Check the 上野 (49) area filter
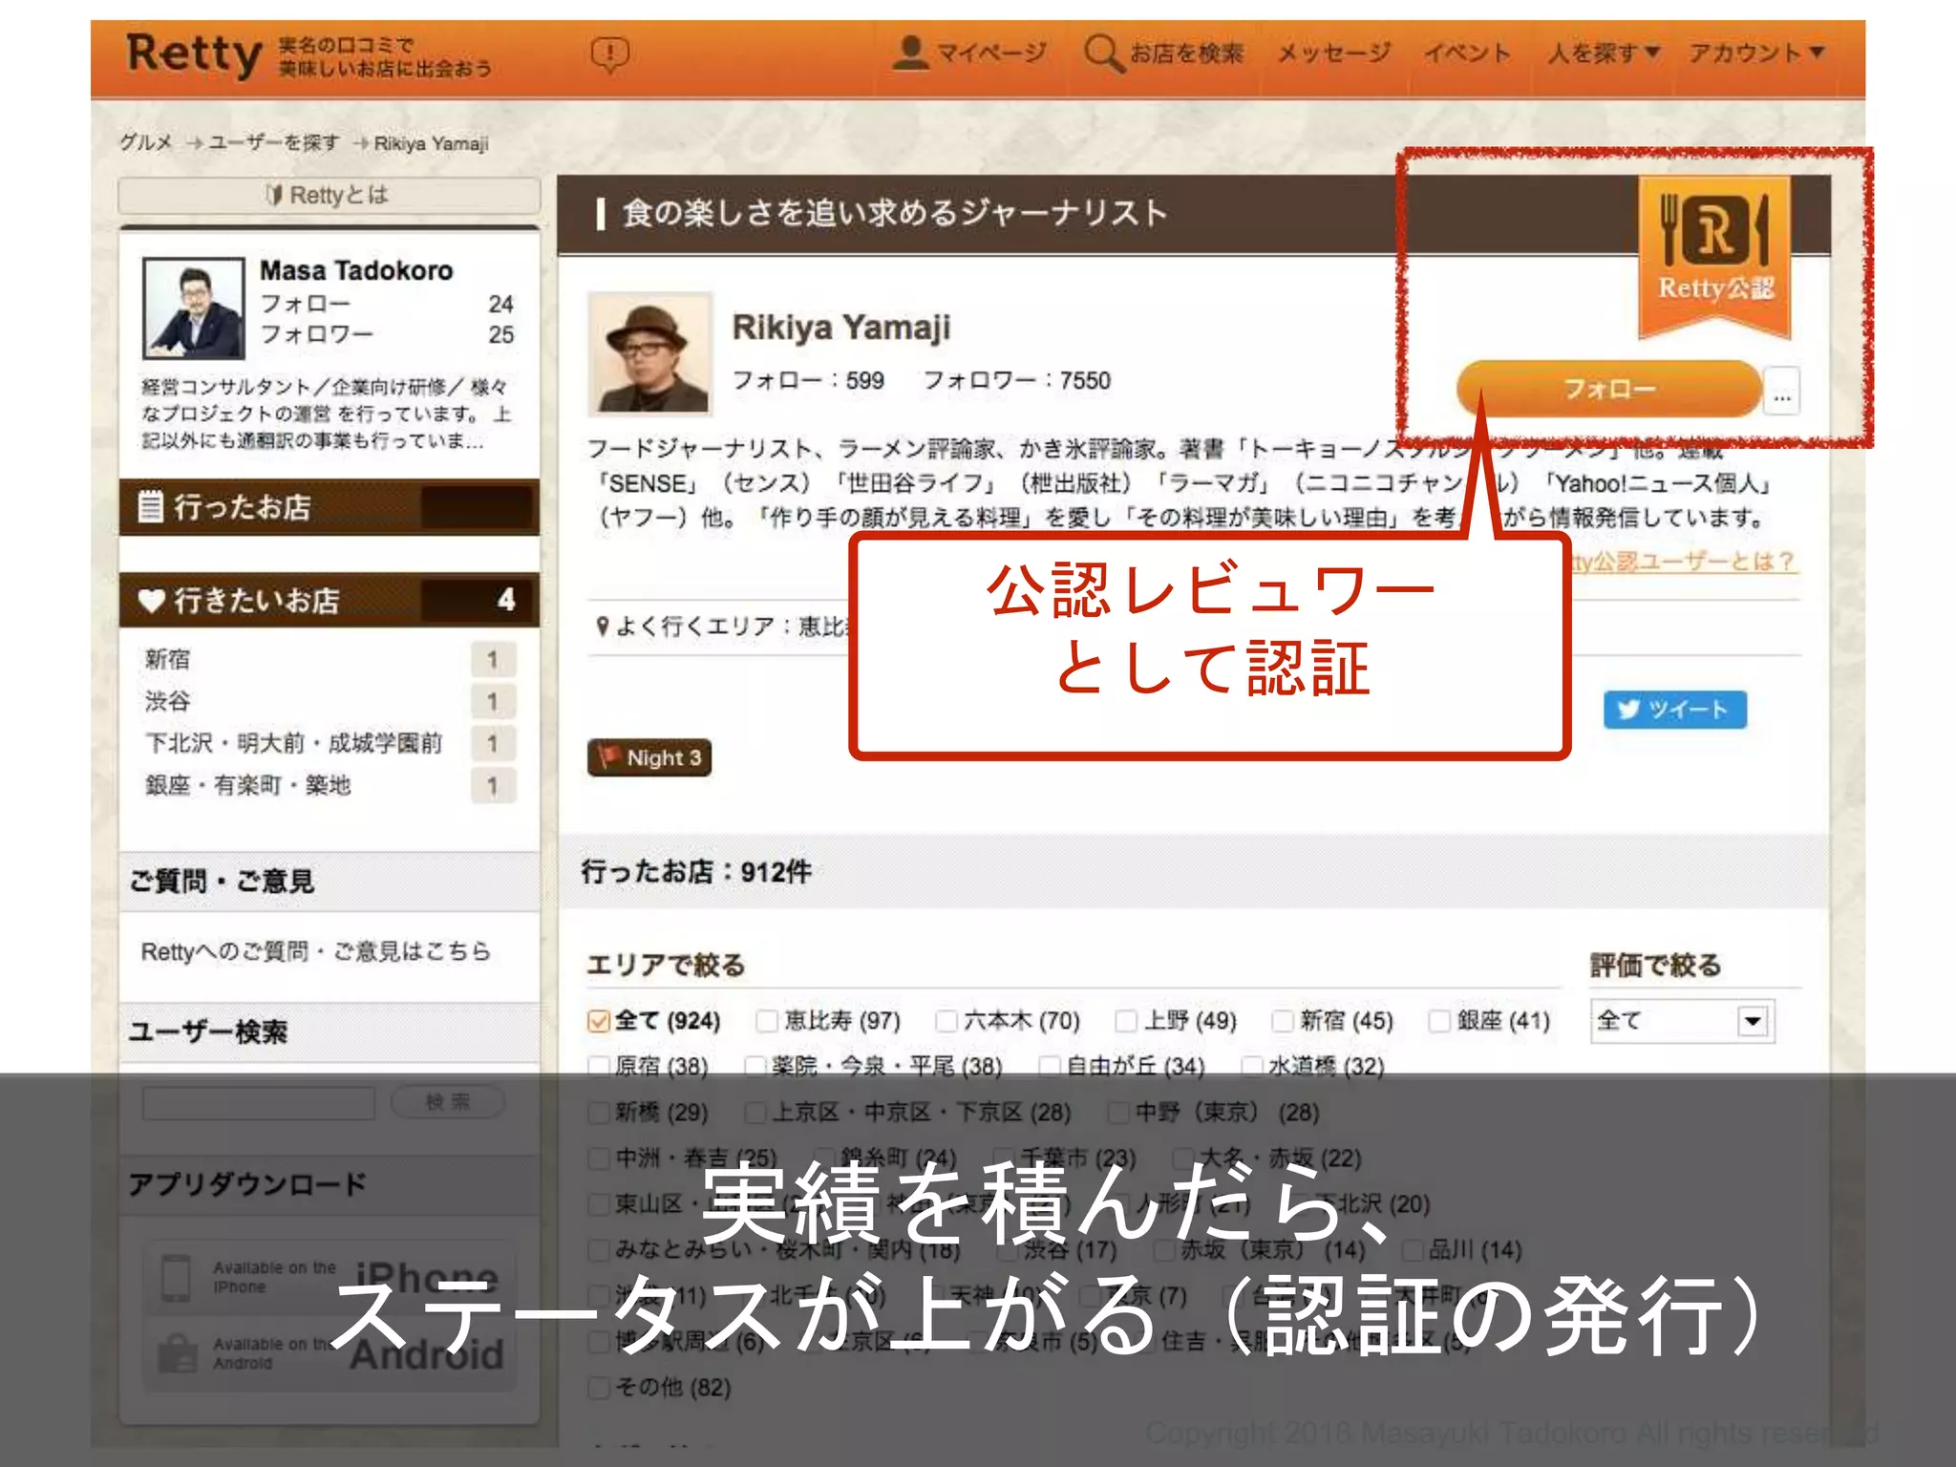Image resolution: width=1956 pixels, height=1467 pixels. 1126,1021
